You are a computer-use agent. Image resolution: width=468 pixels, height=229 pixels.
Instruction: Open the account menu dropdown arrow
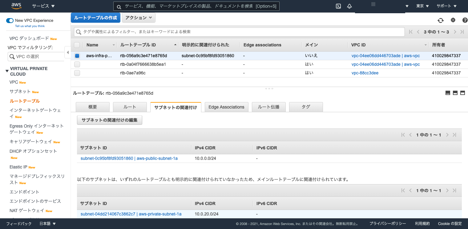pos(407,6)
